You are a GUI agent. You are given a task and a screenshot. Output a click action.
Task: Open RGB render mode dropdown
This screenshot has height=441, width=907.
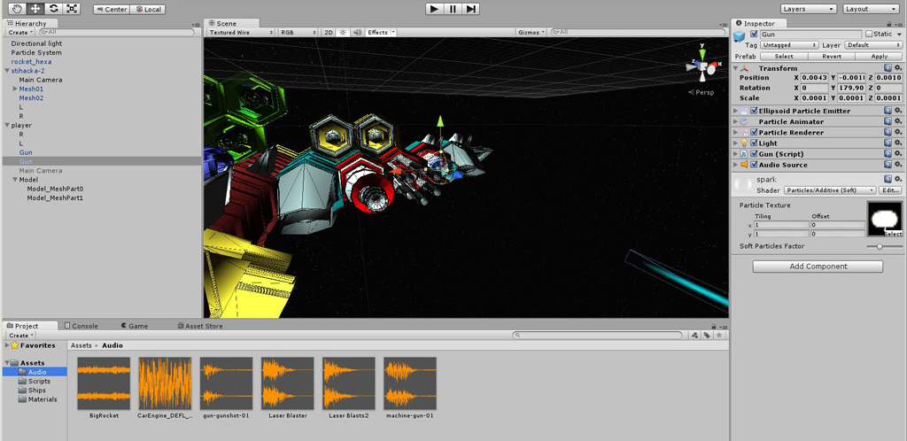pos(298,33)
